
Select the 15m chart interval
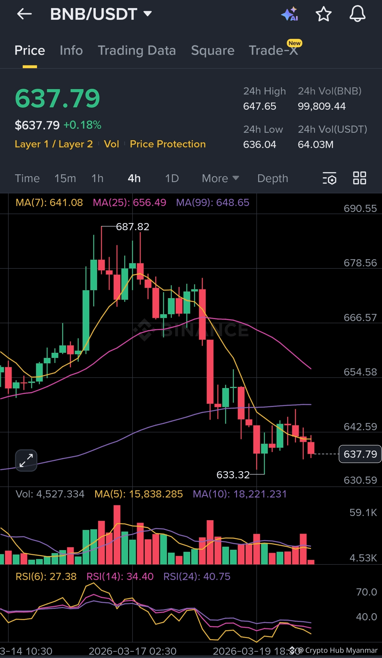tap(65, 178)
